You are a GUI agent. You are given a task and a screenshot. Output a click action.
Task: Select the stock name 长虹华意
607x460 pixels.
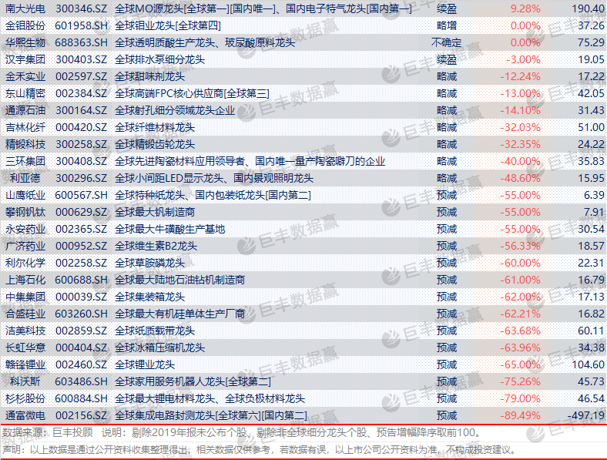(25, 348)
